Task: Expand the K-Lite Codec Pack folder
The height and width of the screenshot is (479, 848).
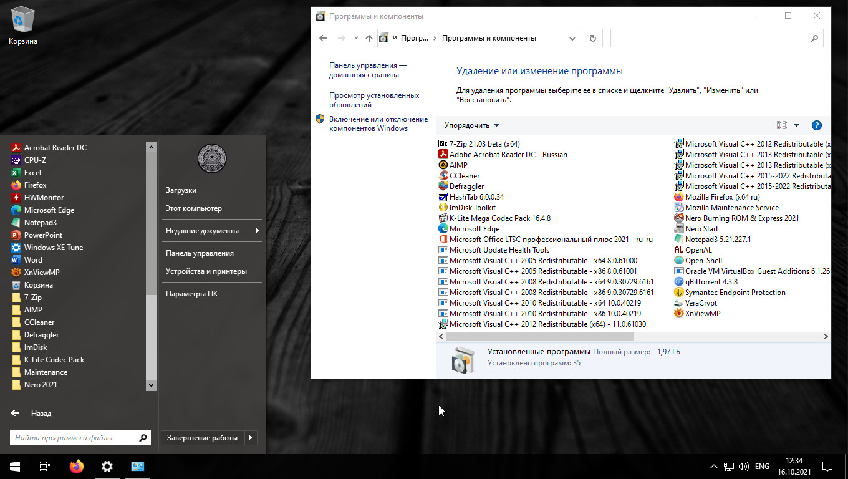Action: tap(47, 360)
